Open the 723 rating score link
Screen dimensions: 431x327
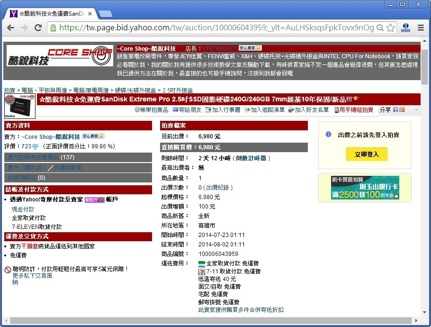[27, 146]
